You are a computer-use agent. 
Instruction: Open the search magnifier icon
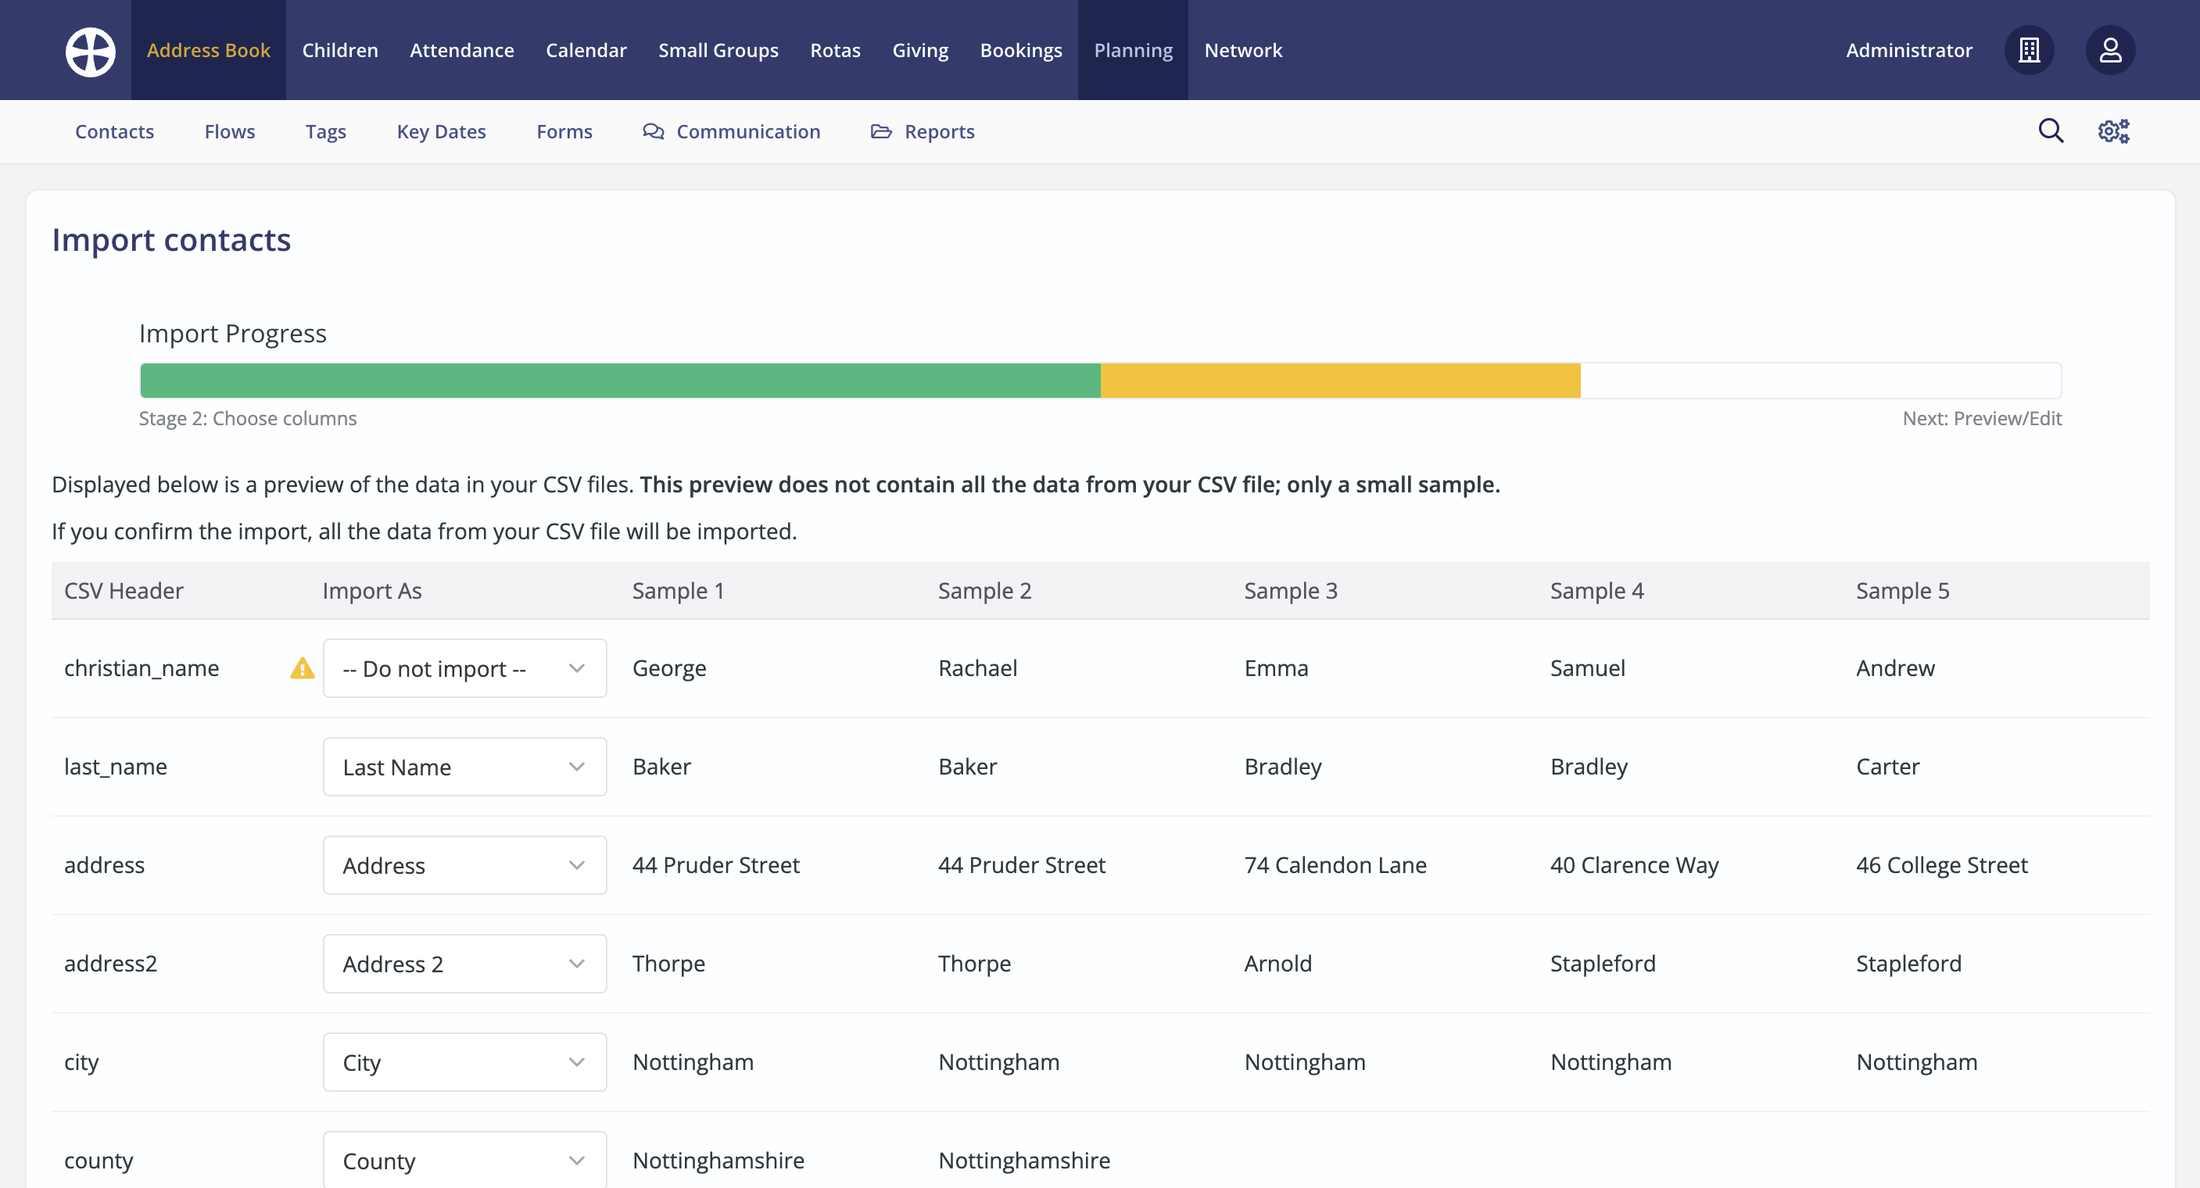[2051, 131]
